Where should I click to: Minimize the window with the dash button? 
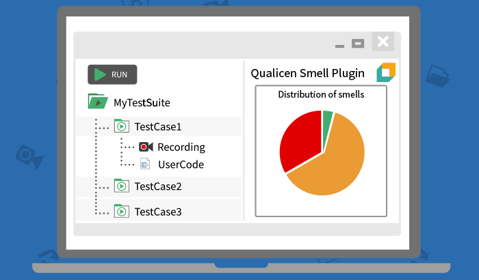(x=339, y=46)
